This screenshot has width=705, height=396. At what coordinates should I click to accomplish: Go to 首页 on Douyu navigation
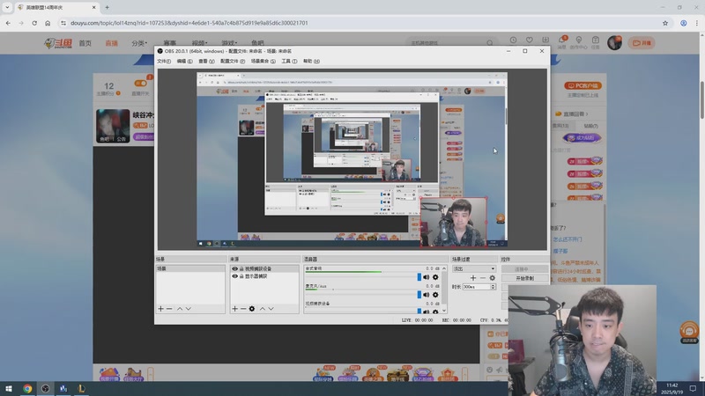point(85,43)
